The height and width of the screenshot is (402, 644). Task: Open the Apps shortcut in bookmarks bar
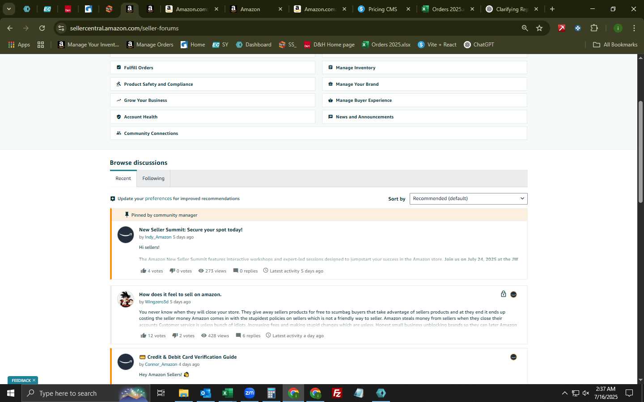pyautogui.click(x=19, y=45)
